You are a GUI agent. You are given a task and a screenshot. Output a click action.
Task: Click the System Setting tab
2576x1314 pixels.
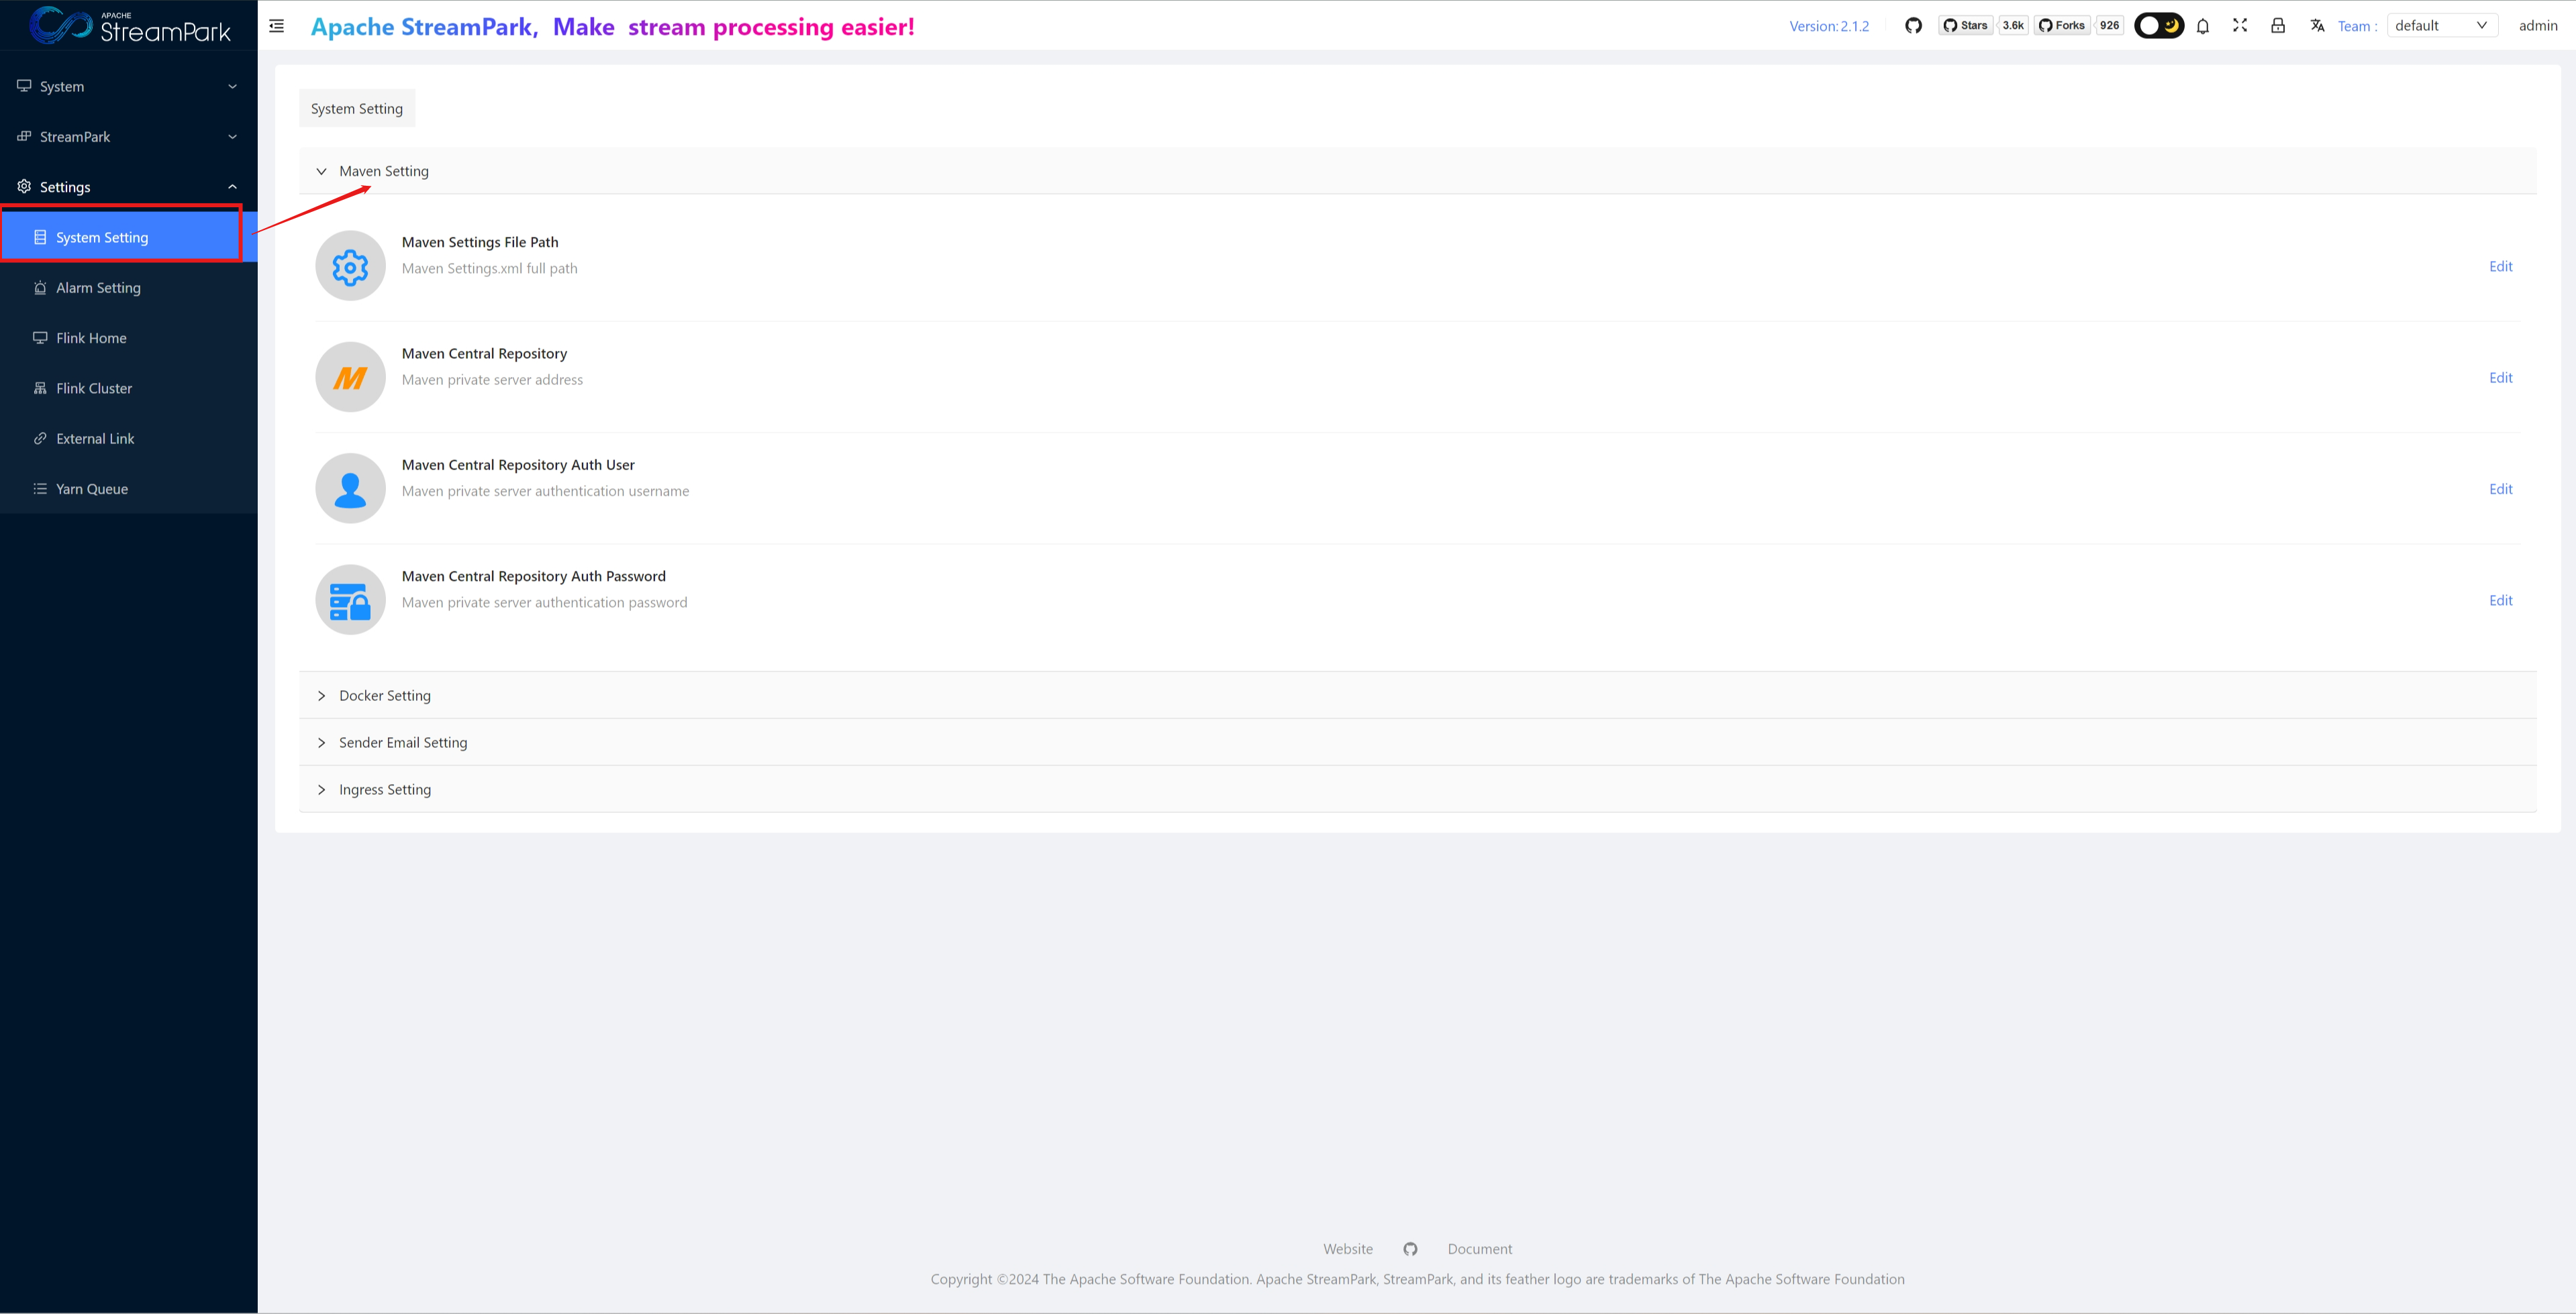pos(357,109)
